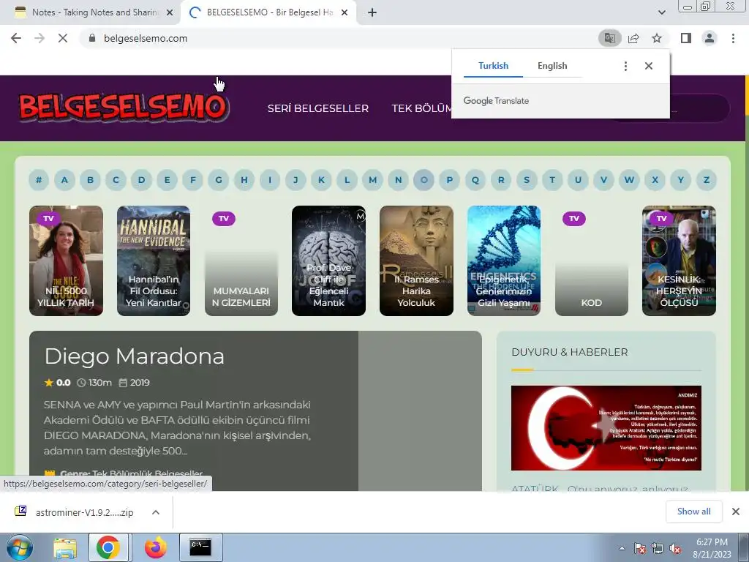
Task: Click the BELGESELSEMO logo
Action: 124,107
